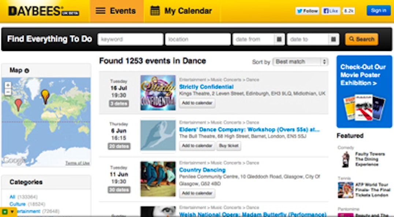Click the location input field
Screen dimensions: 394x217
tap(198, 39)
